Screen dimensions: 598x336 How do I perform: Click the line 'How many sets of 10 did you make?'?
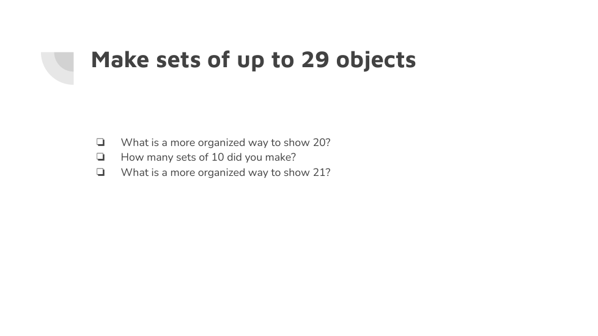(x=208, y=157)
